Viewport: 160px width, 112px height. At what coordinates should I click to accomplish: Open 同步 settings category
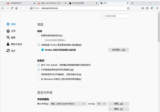point(11,51)
